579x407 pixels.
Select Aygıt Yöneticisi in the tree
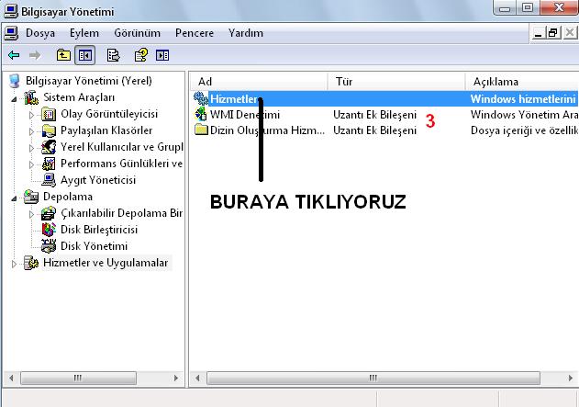tap(98, 180)
